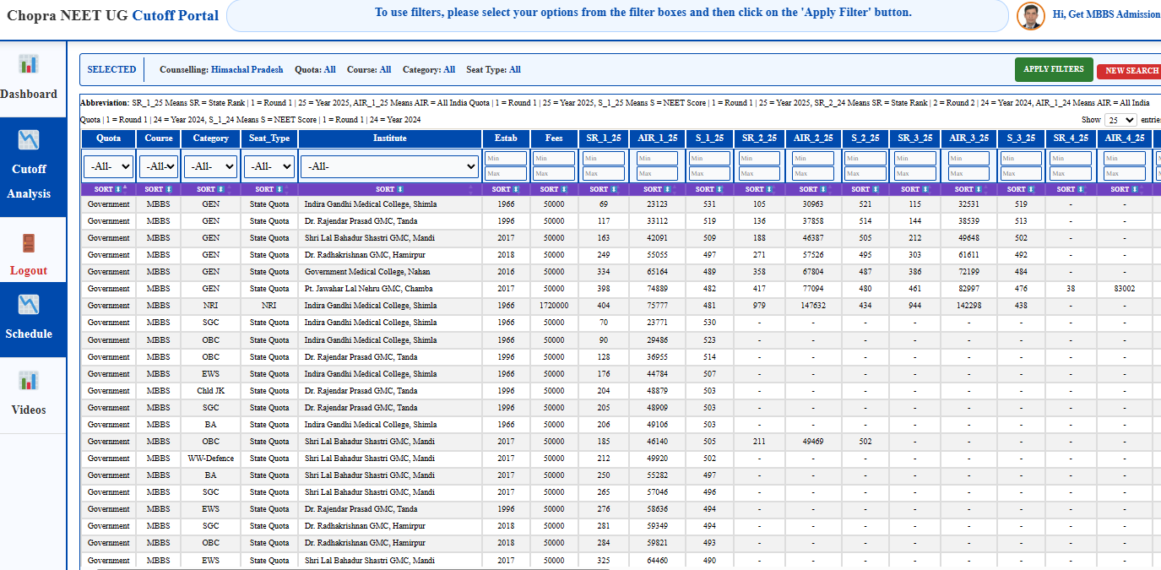Sort the Institute column
Image resolution: width=1161 pixels, height=570 pixels.
[389, 190]
